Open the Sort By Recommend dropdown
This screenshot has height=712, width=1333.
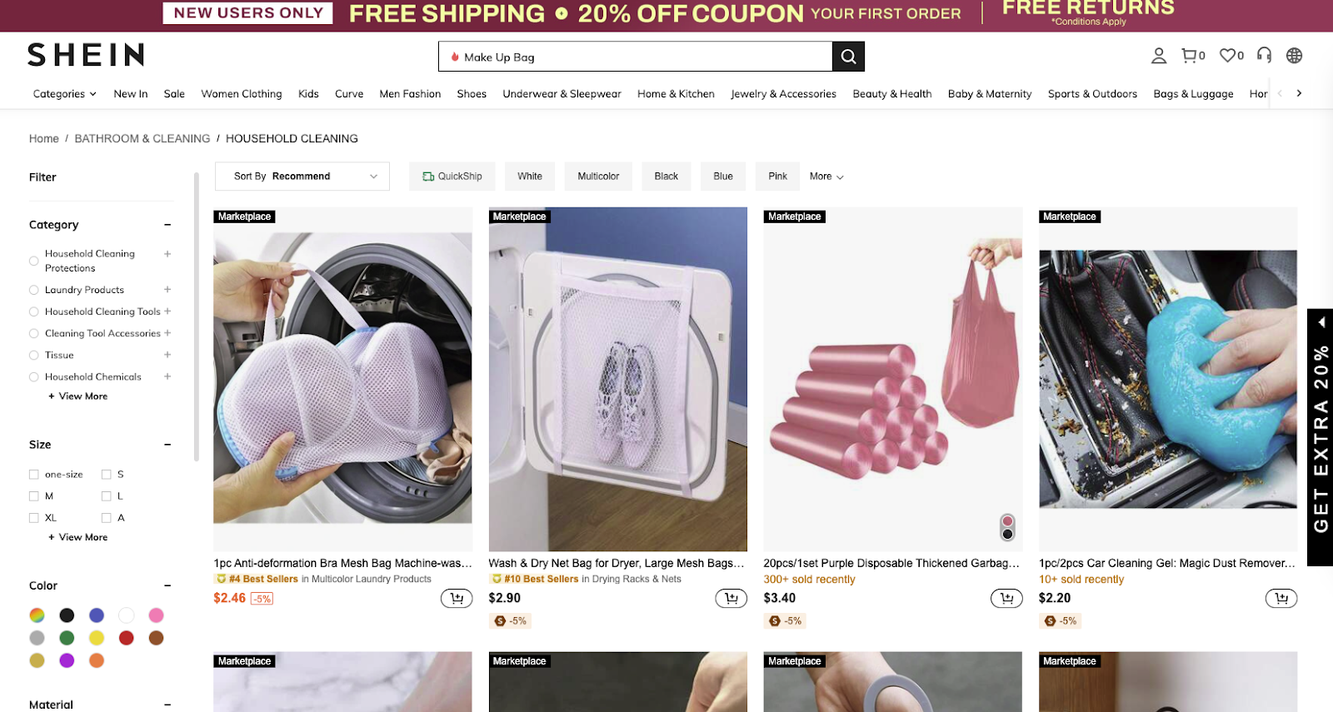coord(302,176)
